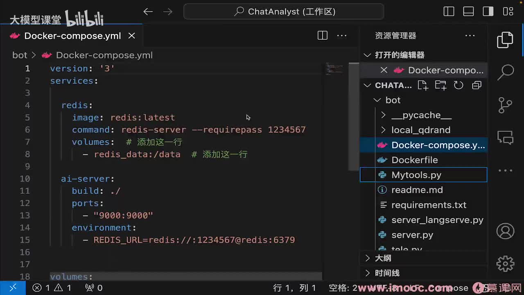Image resolution: width=524 pixels, height=295 pixels.
Task: Click line number 10 in gutter
Action: coord(25,179)
